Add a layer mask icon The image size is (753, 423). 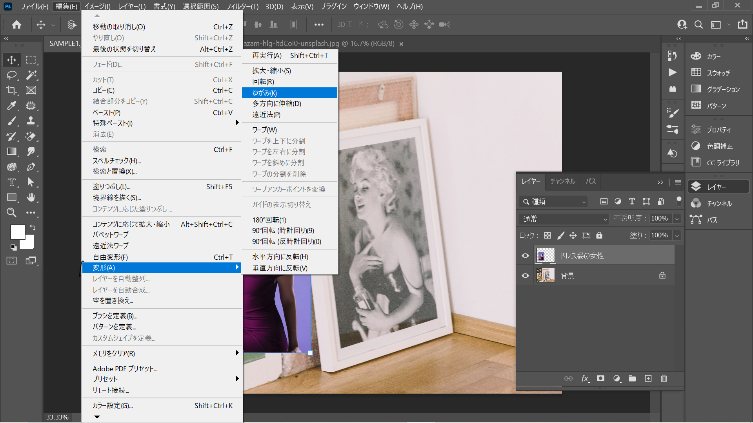pos(600,378)
